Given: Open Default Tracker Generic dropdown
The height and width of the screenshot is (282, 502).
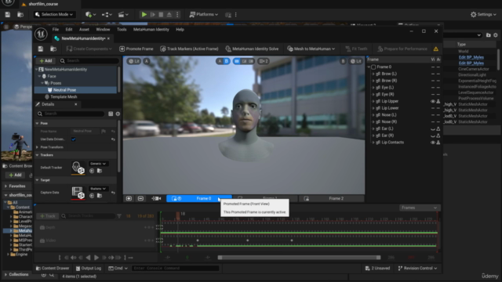Looking at the screenshot, I should tap(98, 164).
